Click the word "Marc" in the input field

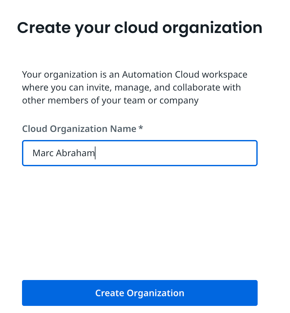(x=43, y=153)
